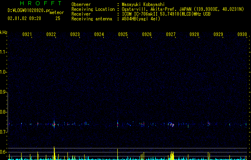Click the 'Receiving antenna' label
This screenshot has width=251, height=160.
click(92, 19)
